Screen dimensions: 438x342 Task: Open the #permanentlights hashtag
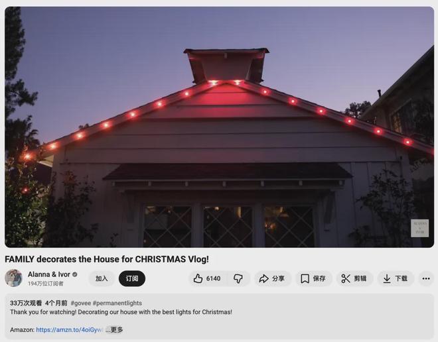117,303
